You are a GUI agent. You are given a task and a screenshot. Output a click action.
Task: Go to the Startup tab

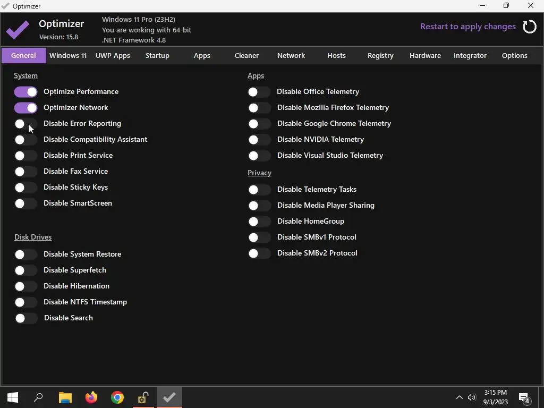coord(157,55)
